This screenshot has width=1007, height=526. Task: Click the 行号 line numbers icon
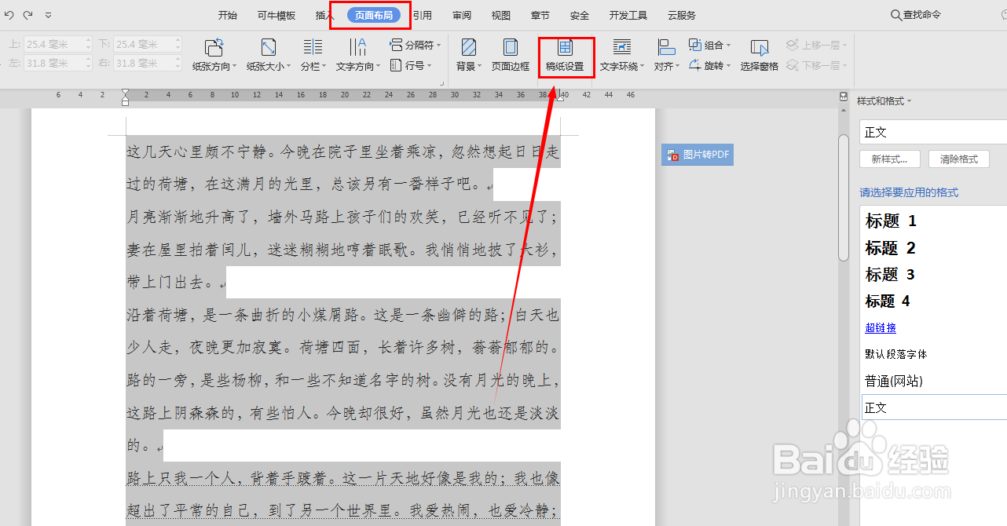pos(397,65)
